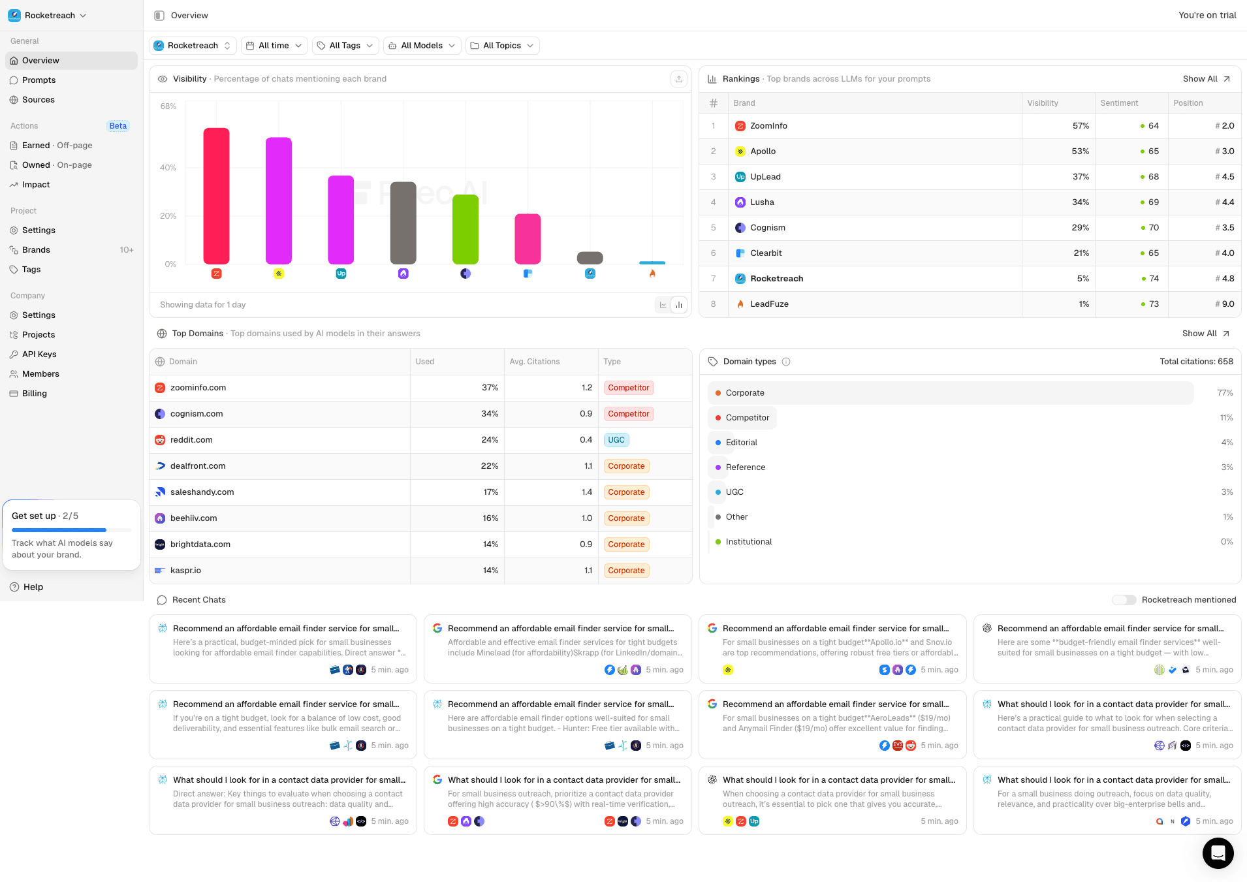Show All rankings

pyautogui.click(x=1206, y=78)
